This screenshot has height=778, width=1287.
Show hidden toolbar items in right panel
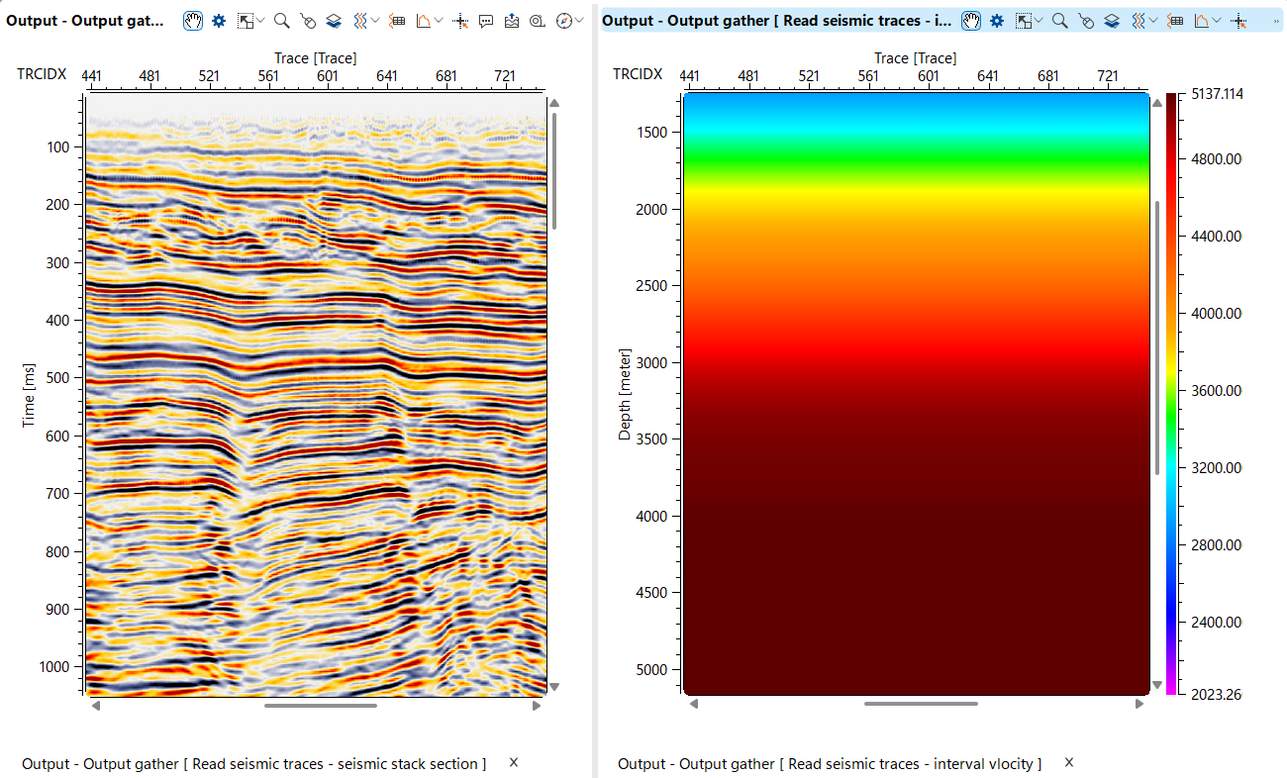click(x=1275, y=20)
